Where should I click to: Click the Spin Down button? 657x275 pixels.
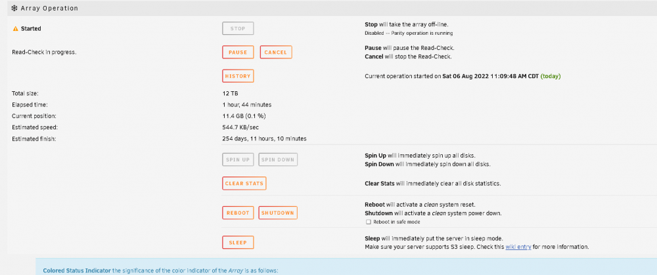(278, 159)
